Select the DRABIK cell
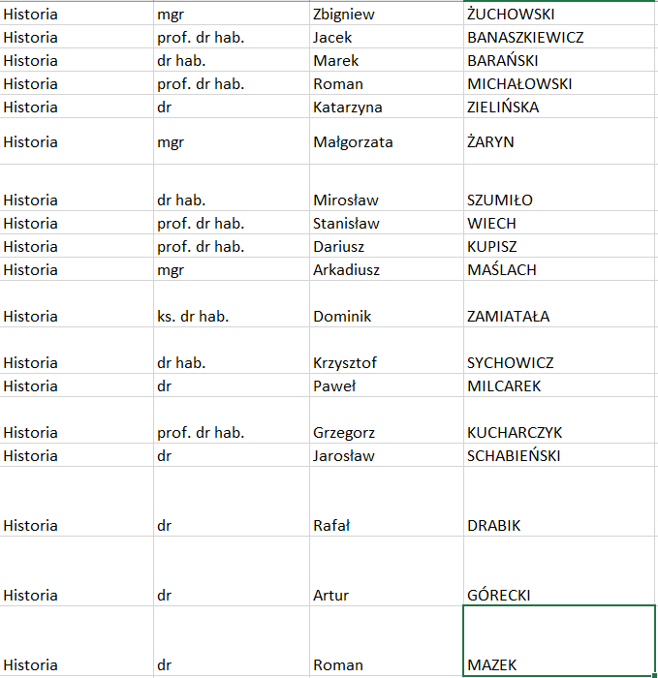Image resolution: width=658 pixels, height=678 pixels. (494, 526)
